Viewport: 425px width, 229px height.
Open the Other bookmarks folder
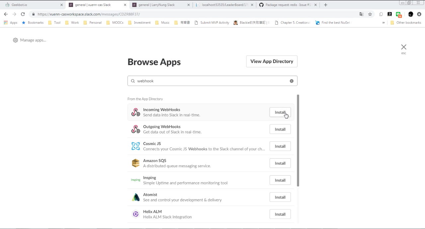tap(406, 23)
